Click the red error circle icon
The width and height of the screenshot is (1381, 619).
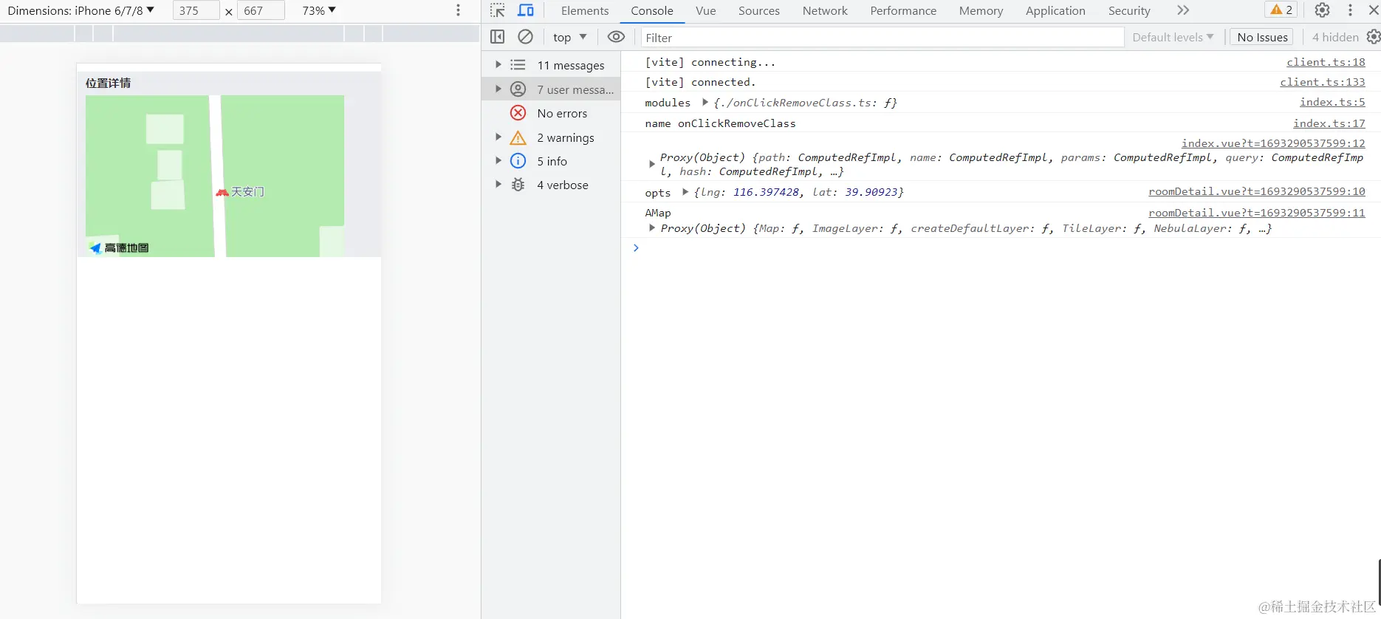[518, 113]
